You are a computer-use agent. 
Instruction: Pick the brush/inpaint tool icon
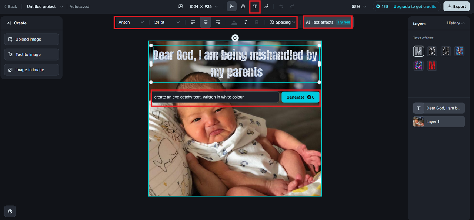tap(266, 6)
